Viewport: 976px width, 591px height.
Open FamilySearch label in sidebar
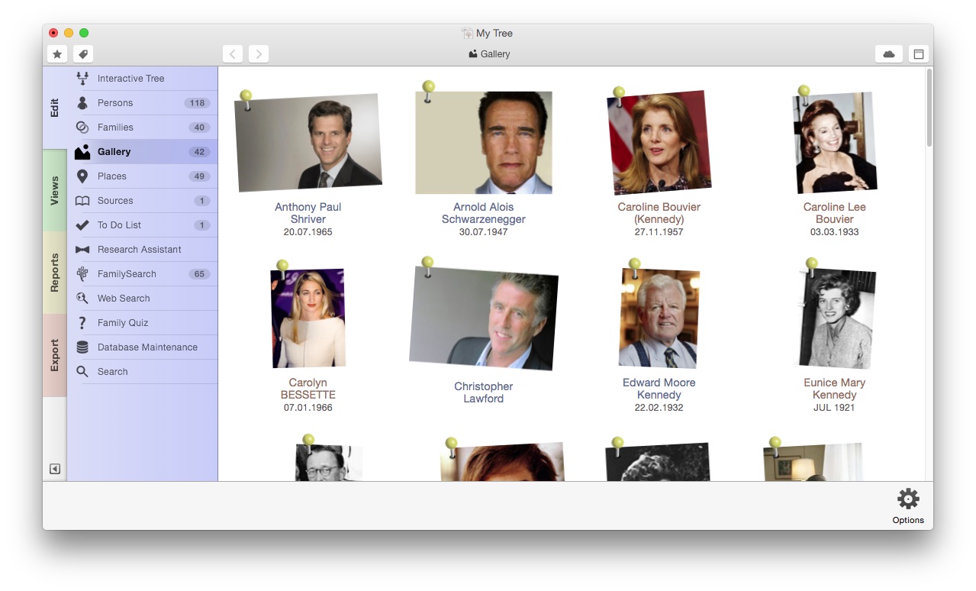(127, 273)
